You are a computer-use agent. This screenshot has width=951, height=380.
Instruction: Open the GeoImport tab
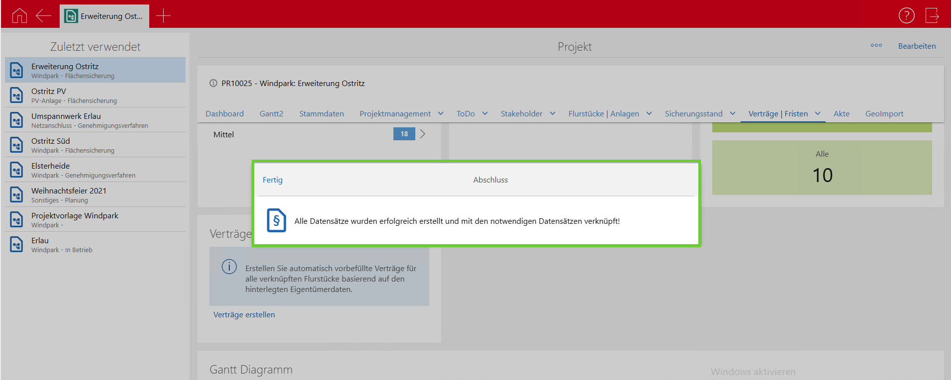click(884, 114)
